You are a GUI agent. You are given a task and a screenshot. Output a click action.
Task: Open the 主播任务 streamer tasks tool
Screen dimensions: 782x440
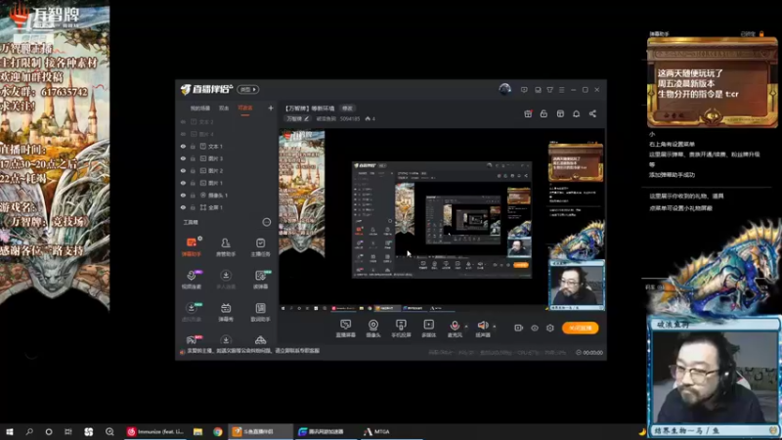(260, 246)
